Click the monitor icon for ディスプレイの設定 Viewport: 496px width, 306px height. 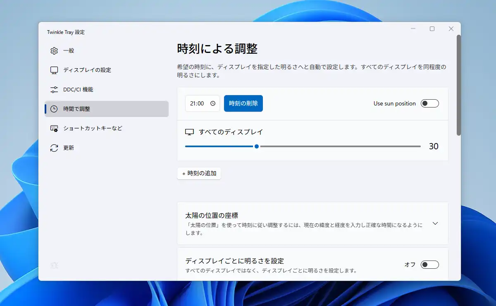[x=54, y=70]
